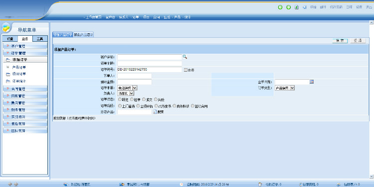Click the department icon in status bar

coord(122,185)
